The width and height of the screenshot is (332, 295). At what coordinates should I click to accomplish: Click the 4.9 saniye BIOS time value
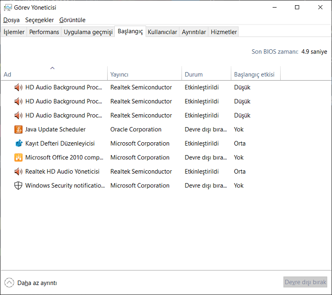[314, 52]
